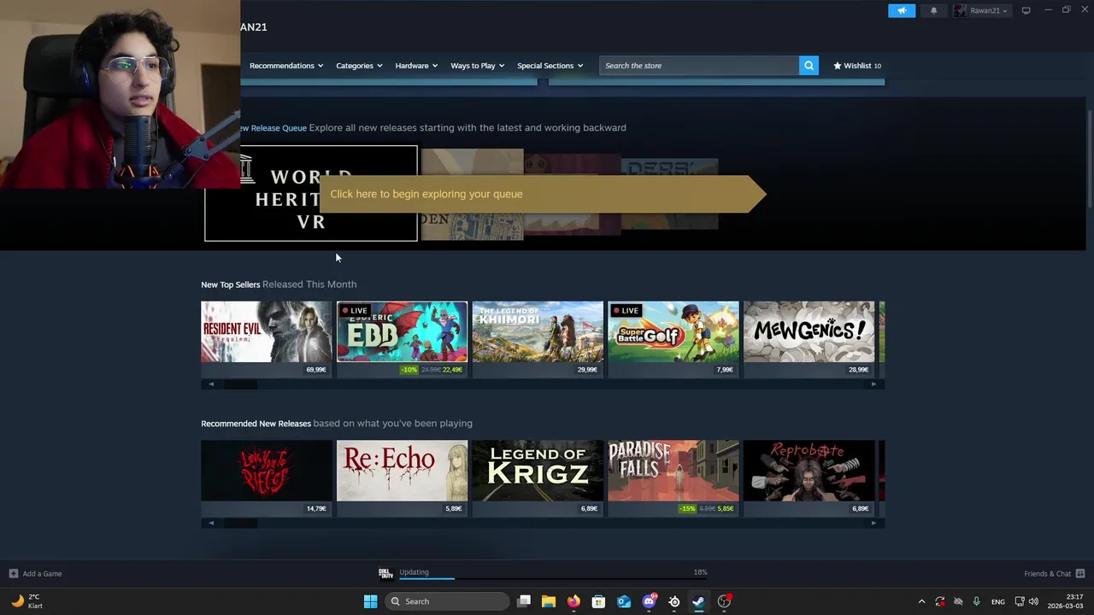Click the microphone tray icon
The image size is (1094, 615).
976,601
